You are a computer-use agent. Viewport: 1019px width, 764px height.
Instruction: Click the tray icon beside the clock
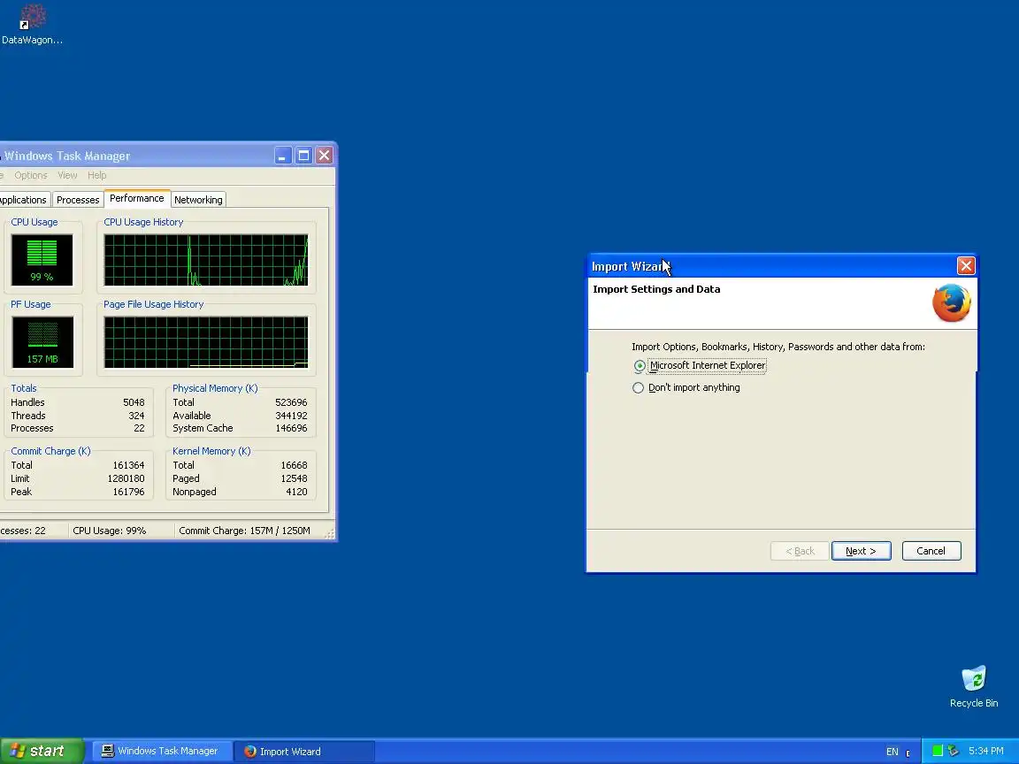tap(954, 751)
